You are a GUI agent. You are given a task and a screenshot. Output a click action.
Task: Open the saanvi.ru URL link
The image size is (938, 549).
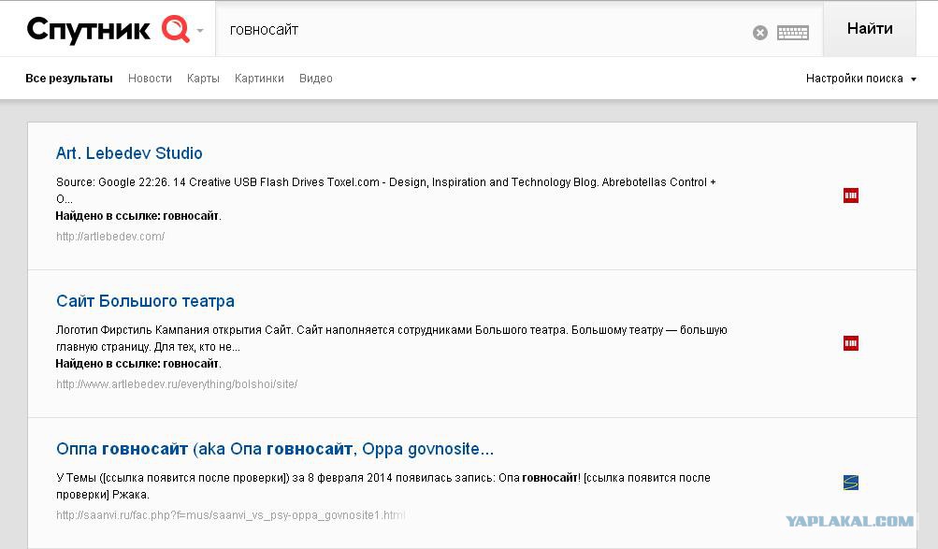click(230, 515)
